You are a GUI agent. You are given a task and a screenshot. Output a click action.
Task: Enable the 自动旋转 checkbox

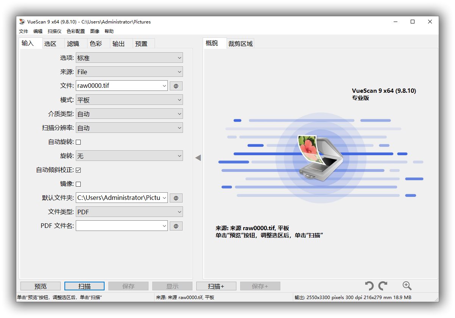coord(78,142)
